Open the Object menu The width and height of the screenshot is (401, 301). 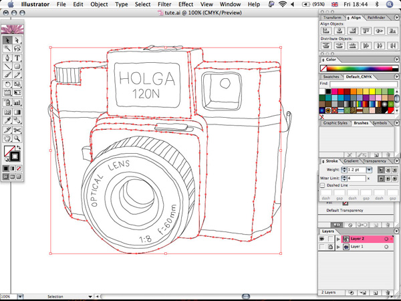99,5
